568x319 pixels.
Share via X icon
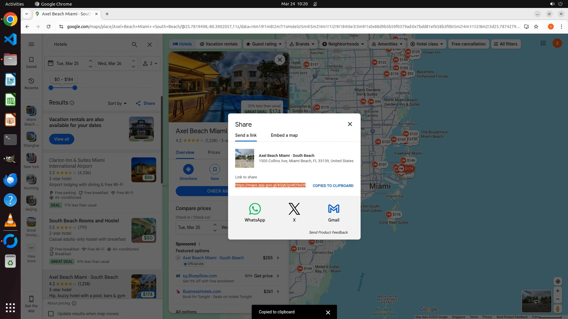(294, 209)
